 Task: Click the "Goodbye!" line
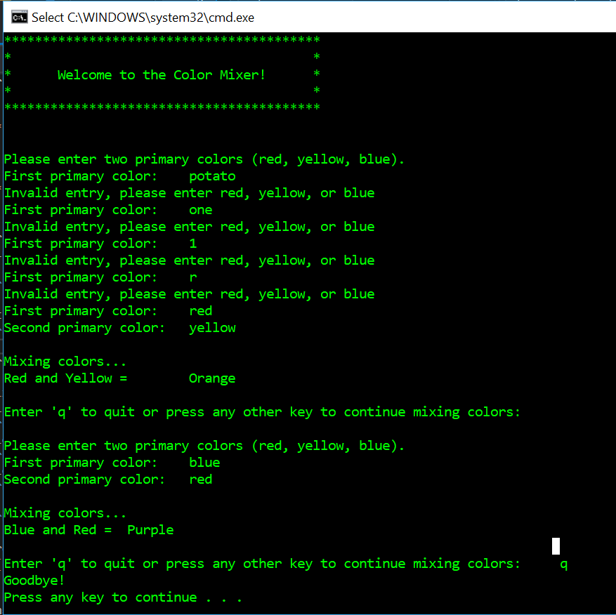[34, 581]
